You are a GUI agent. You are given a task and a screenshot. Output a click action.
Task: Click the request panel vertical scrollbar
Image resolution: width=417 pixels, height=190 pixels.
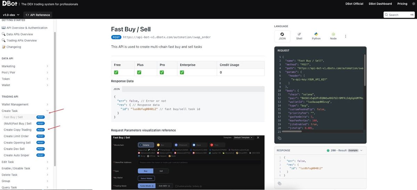click(364, 69)
